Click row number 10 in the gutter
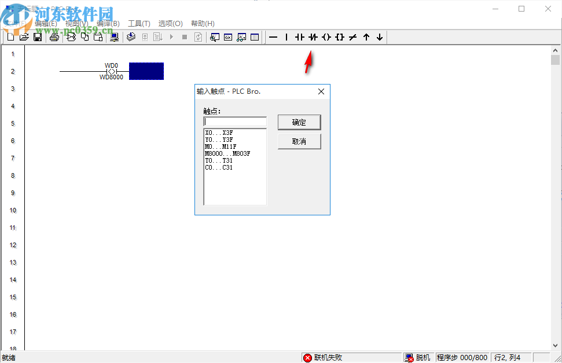The width and height of the screenshot is (562, 363). [13, 211]
